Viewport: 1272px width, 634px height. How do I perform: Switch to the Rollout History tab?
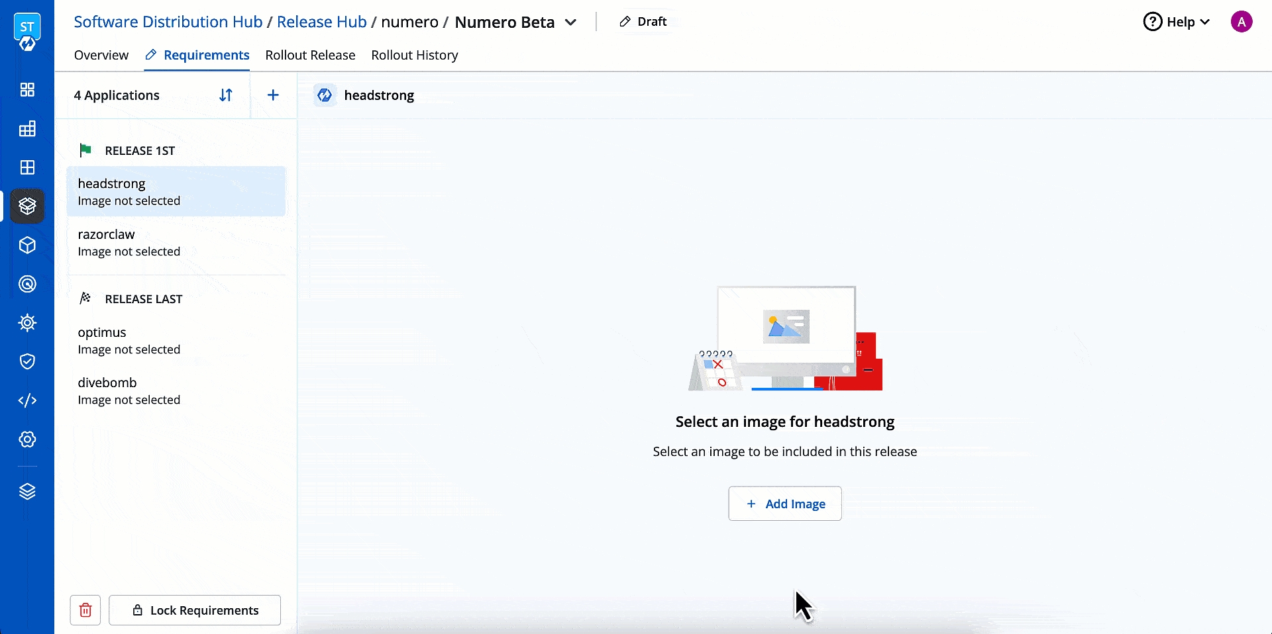tap(414, 55)
